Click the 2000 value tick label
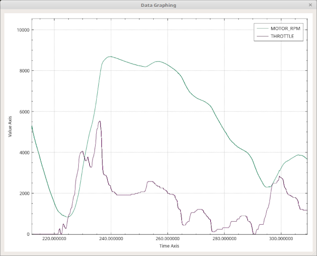 click(x=24, y=194)
